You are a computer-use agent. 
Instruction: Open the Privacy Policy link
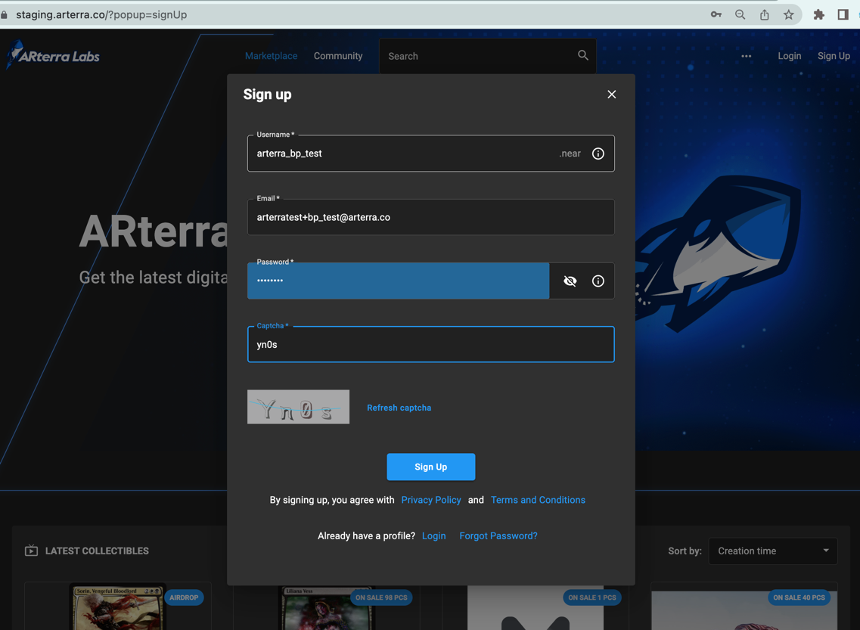(430, 500)
